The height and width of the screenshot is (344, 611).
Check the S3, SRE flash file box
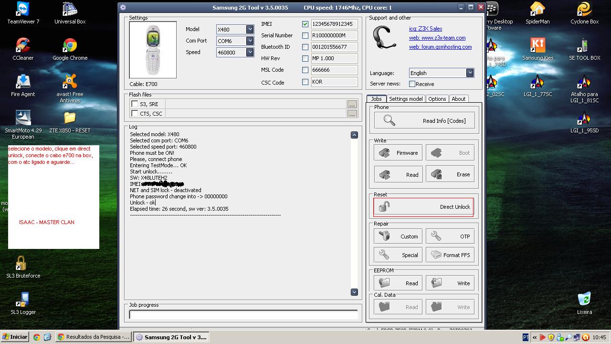pos(135,104)
